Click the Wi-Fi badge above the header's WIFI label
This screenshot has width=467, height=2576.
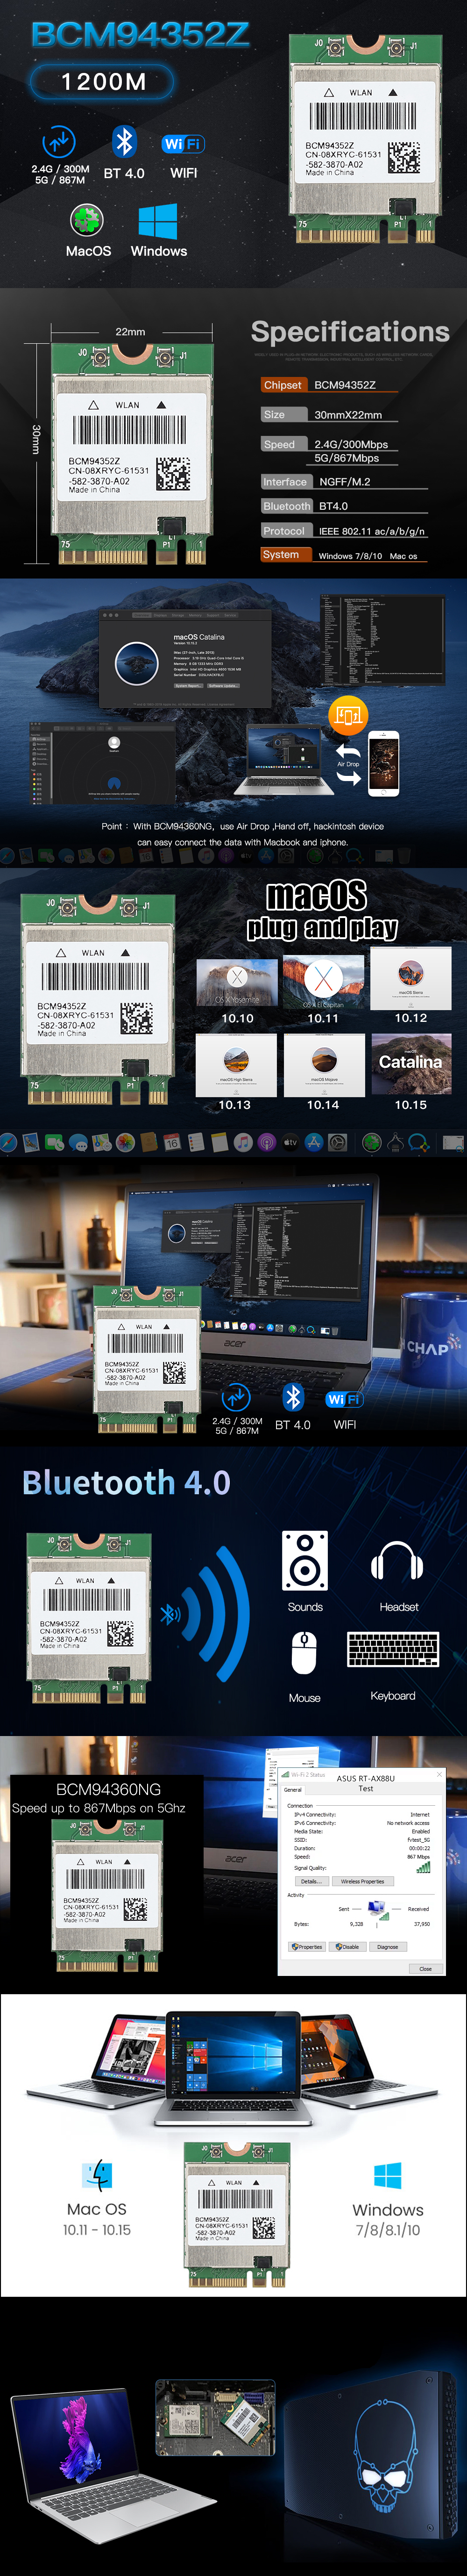[x=183, y=144]
